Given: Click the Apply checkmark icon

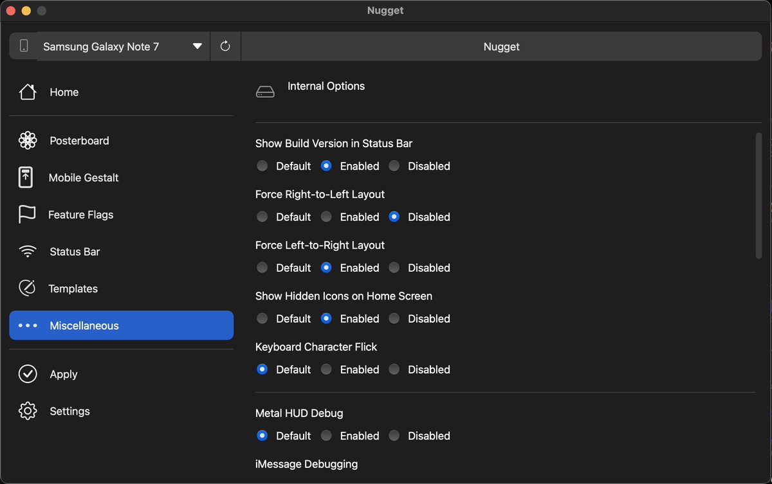Looking at the screenshot, I should [x=28, y=374].
